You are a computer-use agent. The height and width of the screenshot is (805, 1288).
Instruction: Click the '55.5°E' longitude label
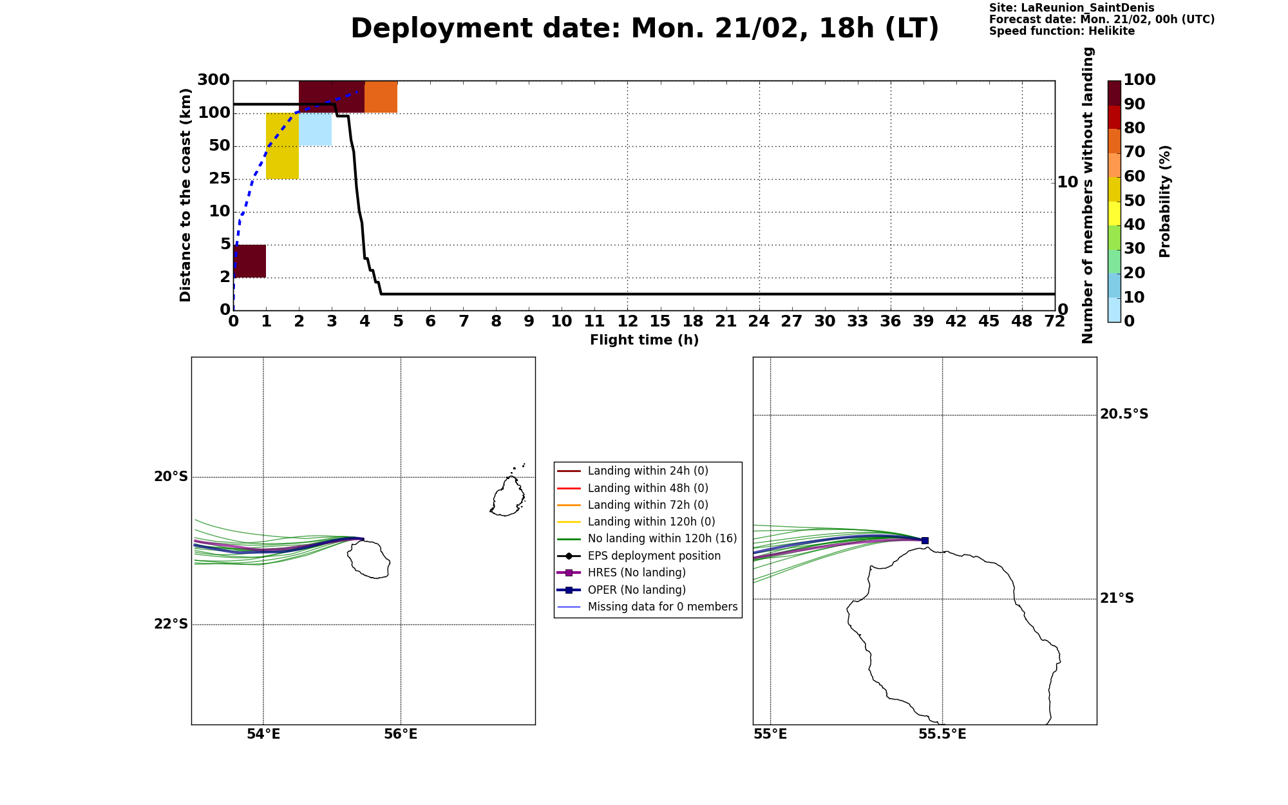click(942, 734)
